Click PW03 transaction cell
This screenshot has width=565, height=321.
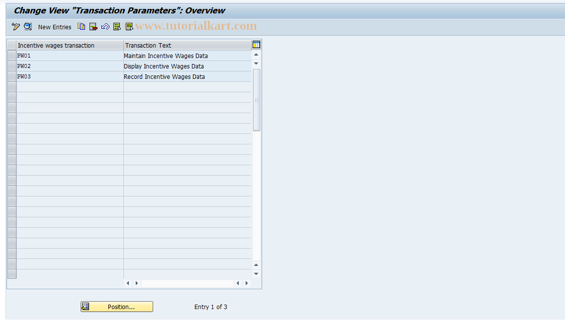click(x=70, y=76)
